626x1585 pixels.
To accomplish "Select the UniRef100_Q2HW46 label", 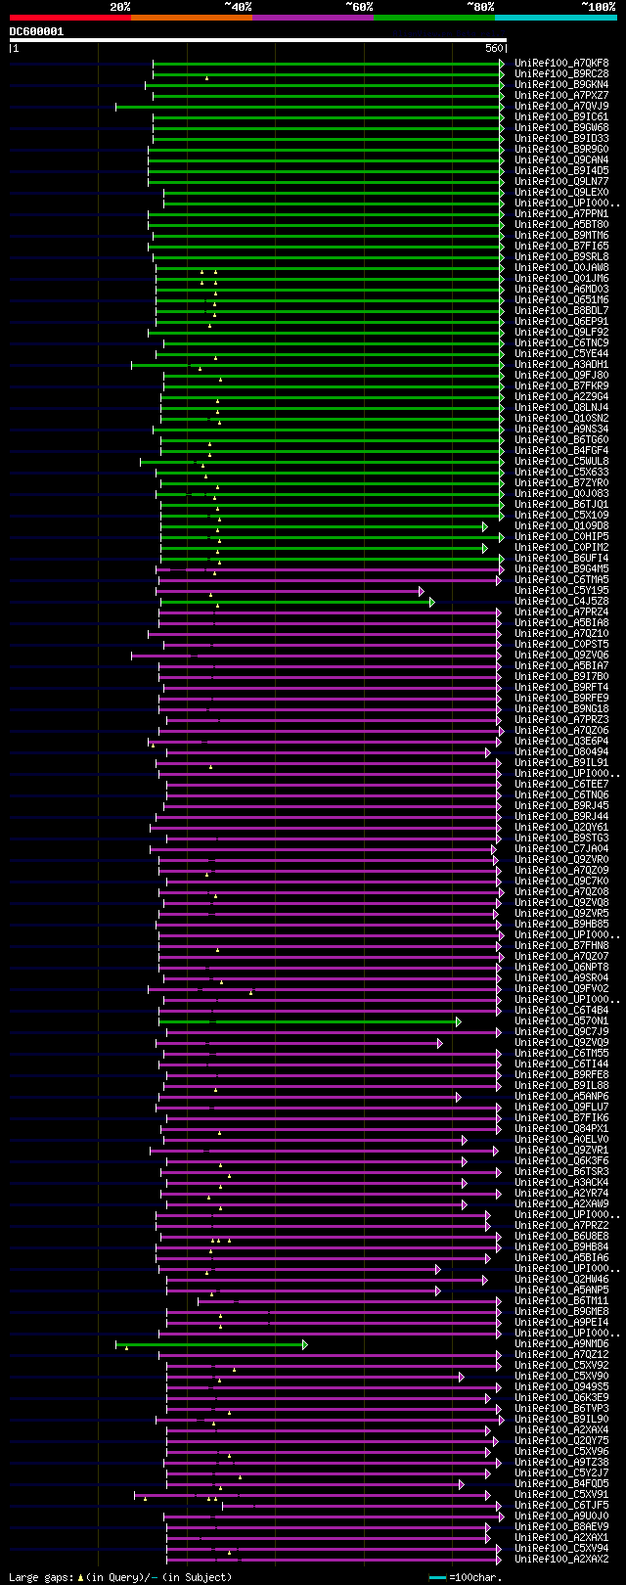I will pos(561,1279).
